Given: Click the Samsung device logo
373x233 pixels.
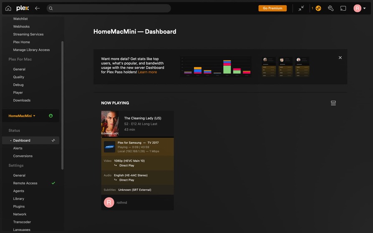Looking at the screenshot, I should (109, 147).
